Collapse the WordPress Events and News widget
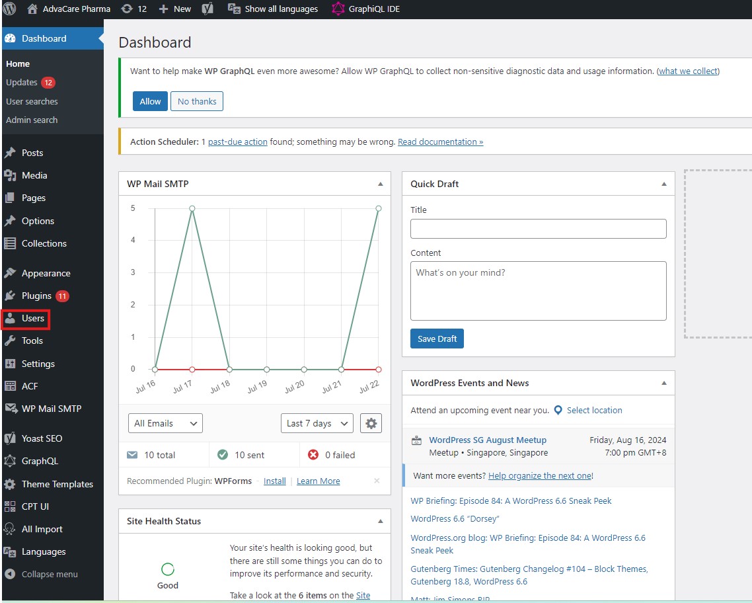The width and height of the screenshot is (752, 603). pyautogui.click(x=664, y=383)
